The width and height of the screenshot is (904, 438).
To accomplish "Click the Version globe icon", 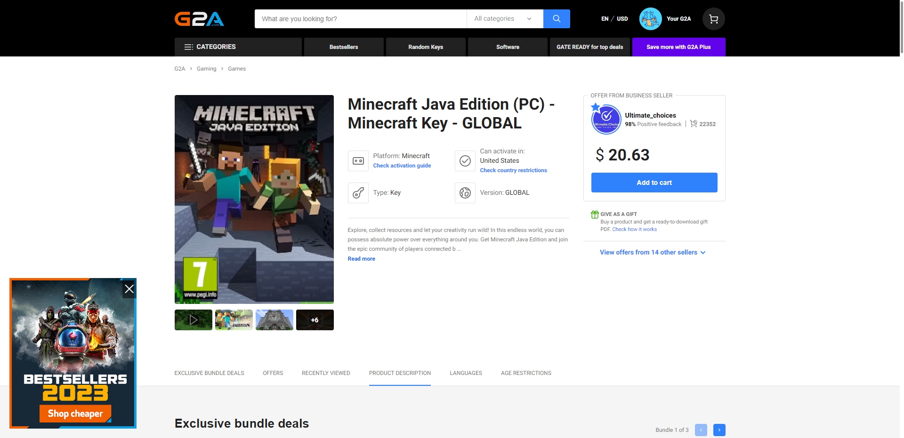I will (x=465, y=193).
